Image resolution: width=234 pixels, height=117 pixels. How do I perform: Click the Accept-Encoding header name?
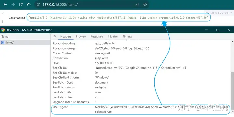[x=64, y=43]
